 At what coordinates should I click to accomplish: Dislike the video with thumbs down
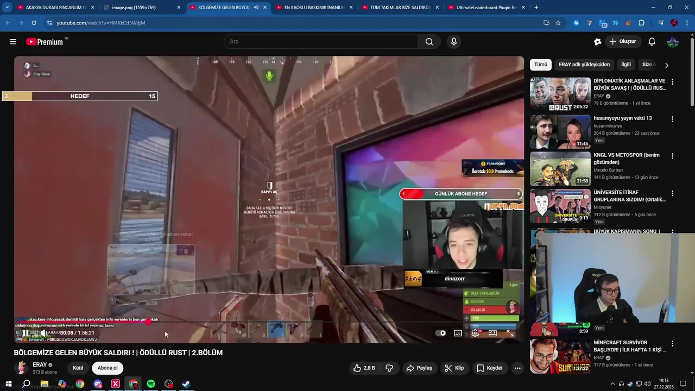[389, 368]
